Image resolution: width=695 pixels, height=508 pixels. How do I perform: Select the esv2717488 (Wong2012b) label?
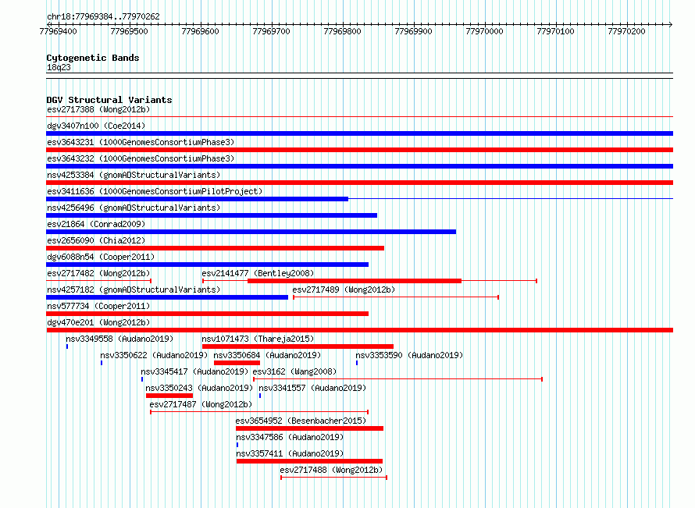click(x=331, y=470)
